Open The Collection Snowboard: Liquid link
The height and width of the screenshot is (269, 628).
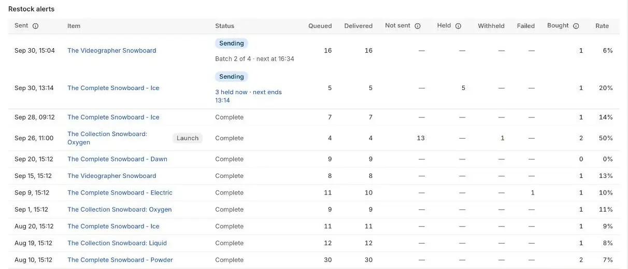117,243
